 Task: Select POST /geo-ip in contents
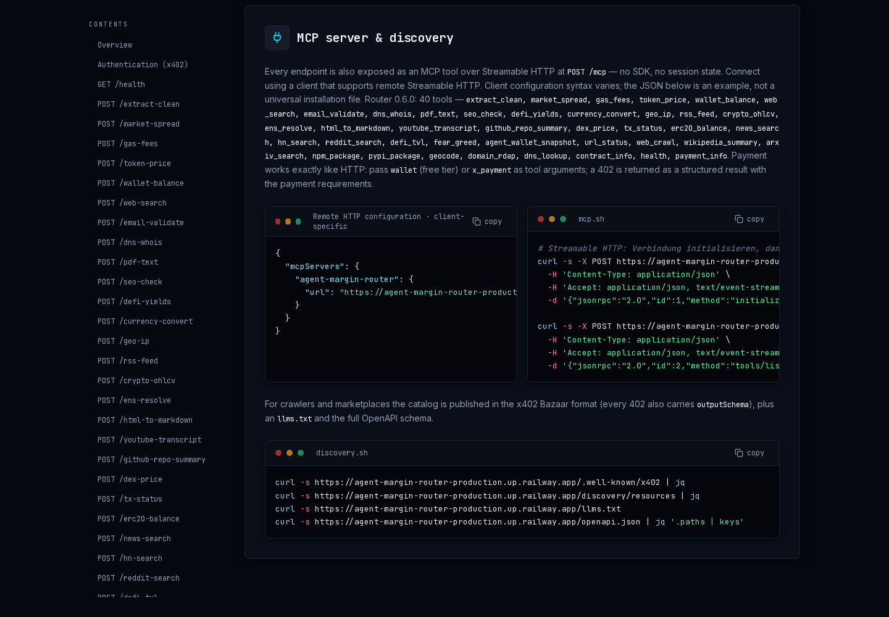coord(123,341)
